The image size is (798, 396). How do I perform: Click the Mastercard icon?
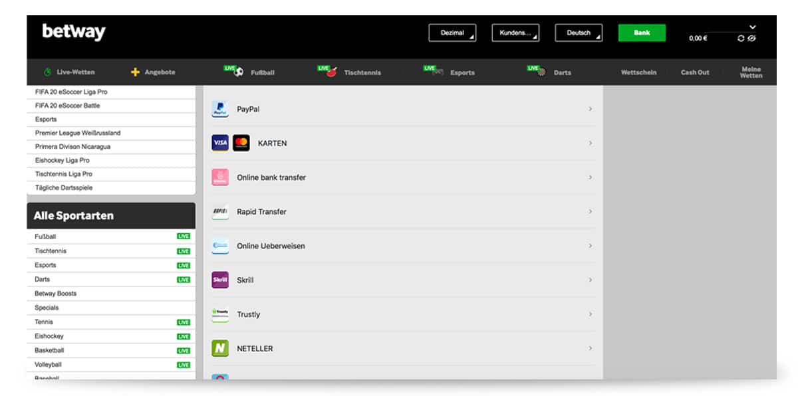[x=241, y=143]
